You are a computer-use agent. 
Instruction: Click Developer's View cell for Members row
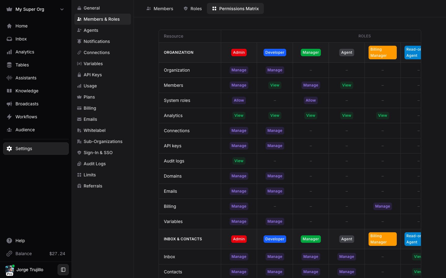pyautogui.click(x=275, y=85)
